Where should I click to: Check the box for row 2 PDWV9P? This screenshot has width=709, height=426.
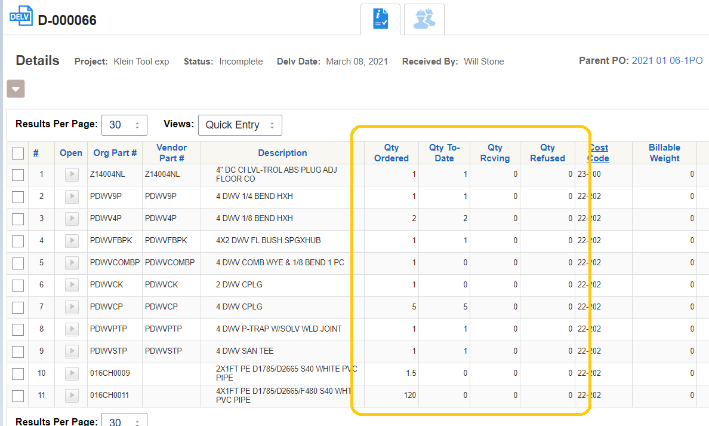click(x=18, y=197)
